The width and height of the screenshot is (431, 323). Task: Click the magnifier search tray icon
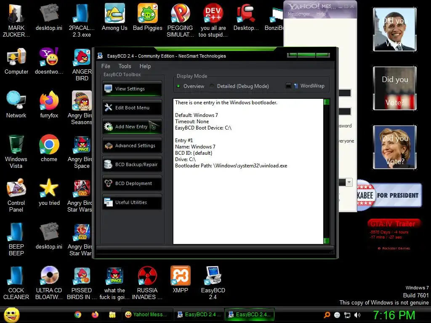(327, 315)
